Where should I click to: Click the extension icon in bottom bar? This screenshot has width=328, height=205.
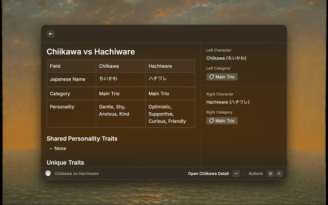(x=48, y=174)
